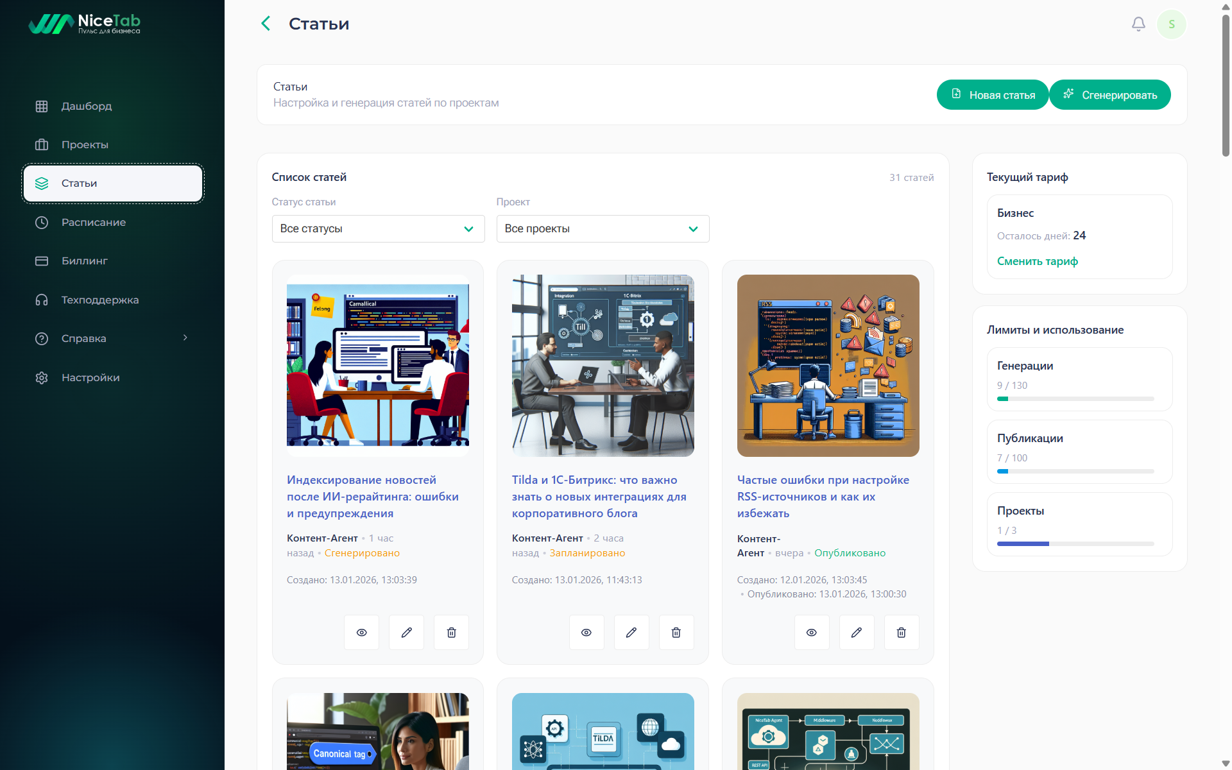The image size is (1232, 770).
Task: Click the Сгенерировано status label
Action: (x=362, y=553)
